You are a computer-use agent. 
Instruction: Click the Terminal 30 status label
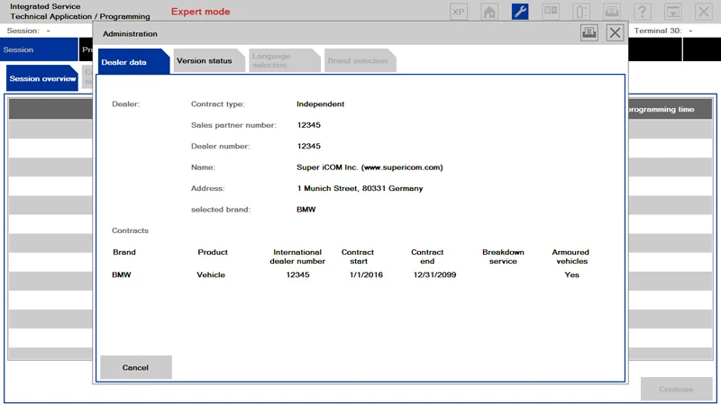658,31
